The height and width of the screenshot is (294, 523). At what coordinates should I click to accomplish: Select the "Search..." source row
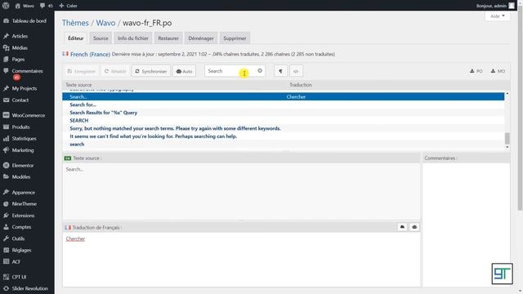[x=284, y=96]
